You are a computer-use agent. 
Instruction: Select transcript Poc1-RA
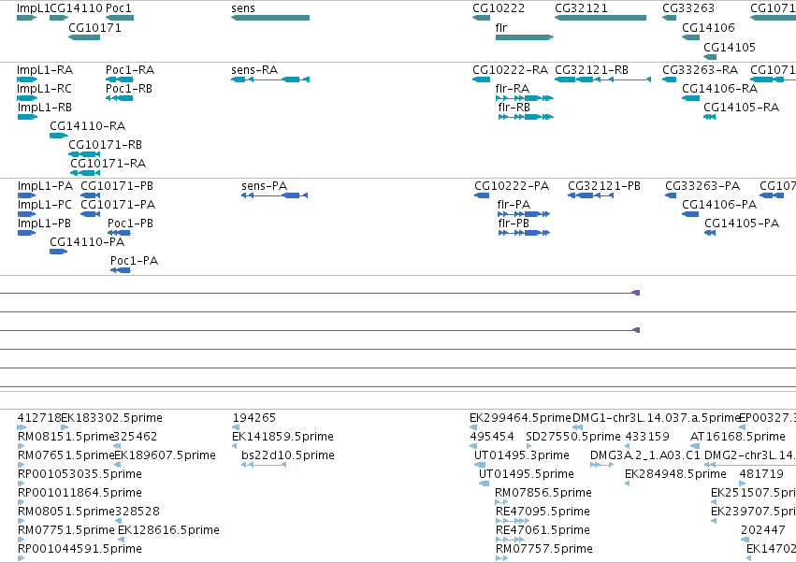pos(130,70)
